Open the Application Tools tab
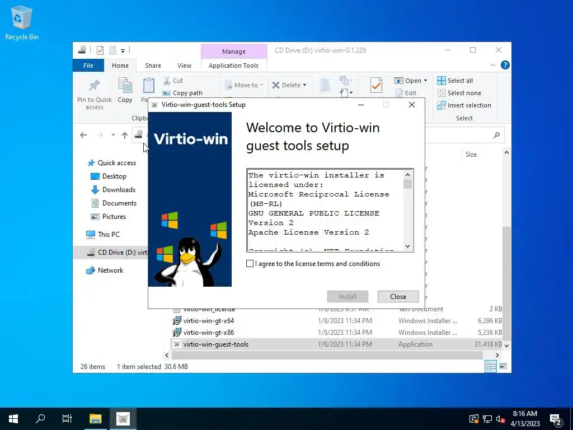573x430 pixels. click(233, 66)
